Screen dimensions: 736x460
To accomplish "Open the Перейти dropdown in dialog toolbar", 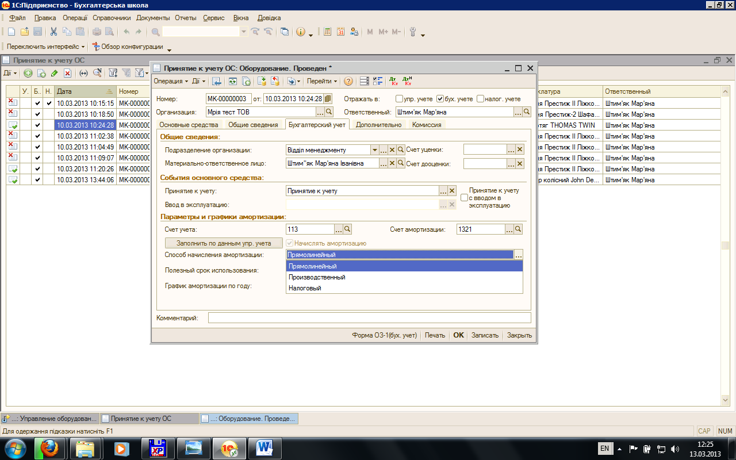I will pos(321,81).
